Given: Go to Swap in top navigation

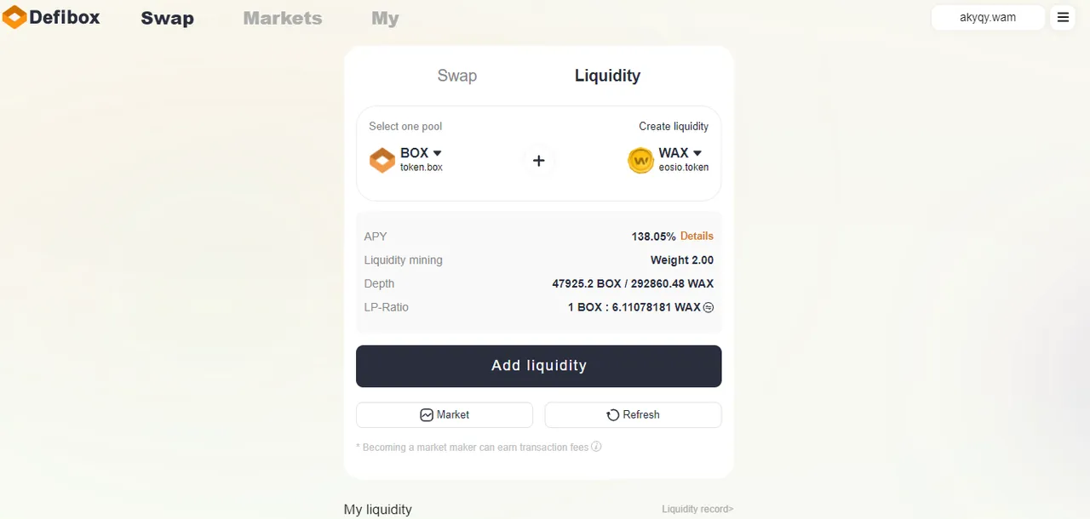Looking at the screenshot, I should click(167, 18).
